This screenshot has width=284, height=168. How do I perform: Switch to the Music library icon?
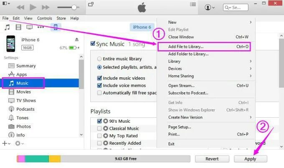click(7, 27)
